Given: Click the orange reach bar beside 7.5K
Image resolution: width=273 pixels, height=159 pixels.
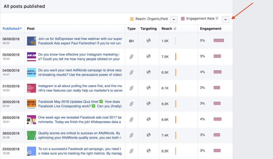Looking at the screenshot, I should click(x=176, y=57).
